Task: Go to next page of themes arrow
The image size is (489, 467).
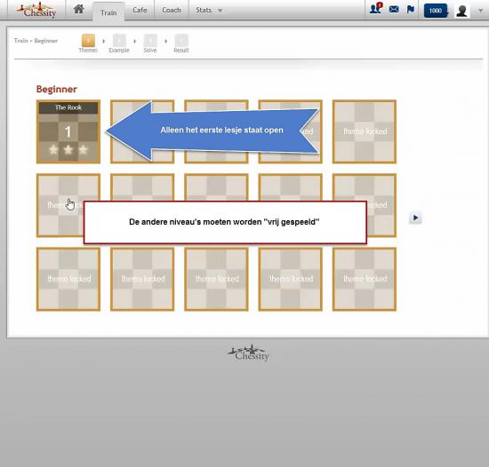Action: coord(415,218)
